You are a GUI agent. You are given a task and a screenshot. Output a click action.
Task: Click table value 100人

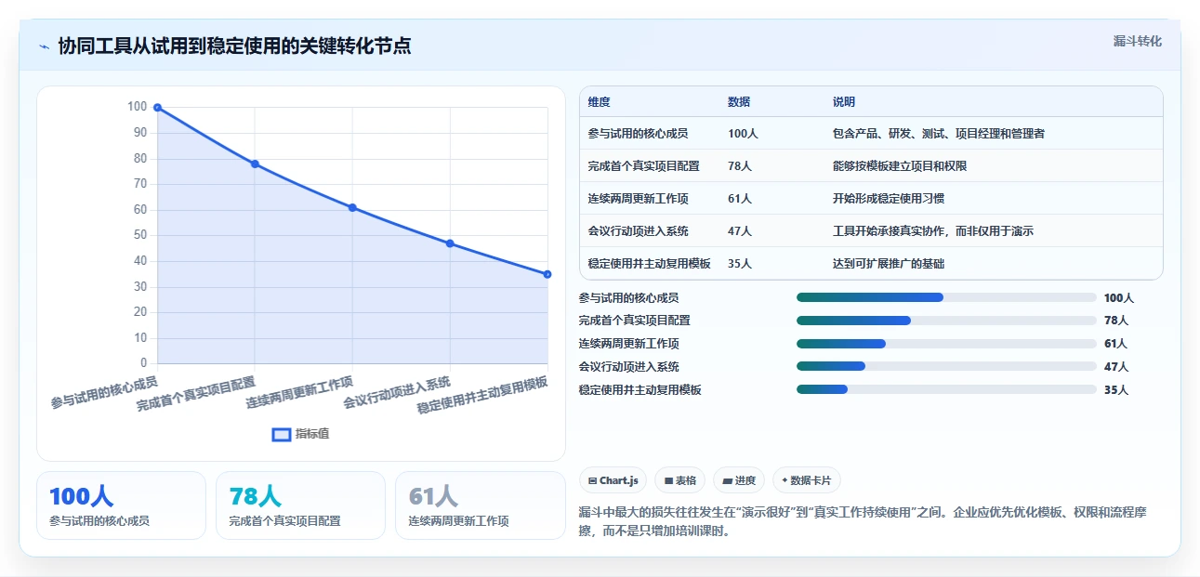[743, 134]
